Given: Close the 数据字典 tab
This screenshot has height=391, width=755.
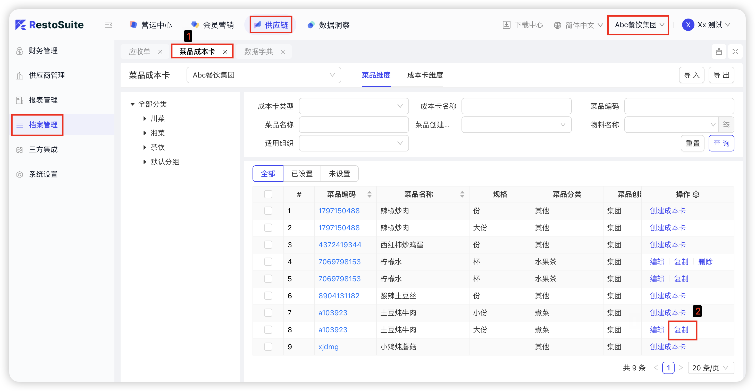Looking at the screenshot, I should tap(282, 52).
